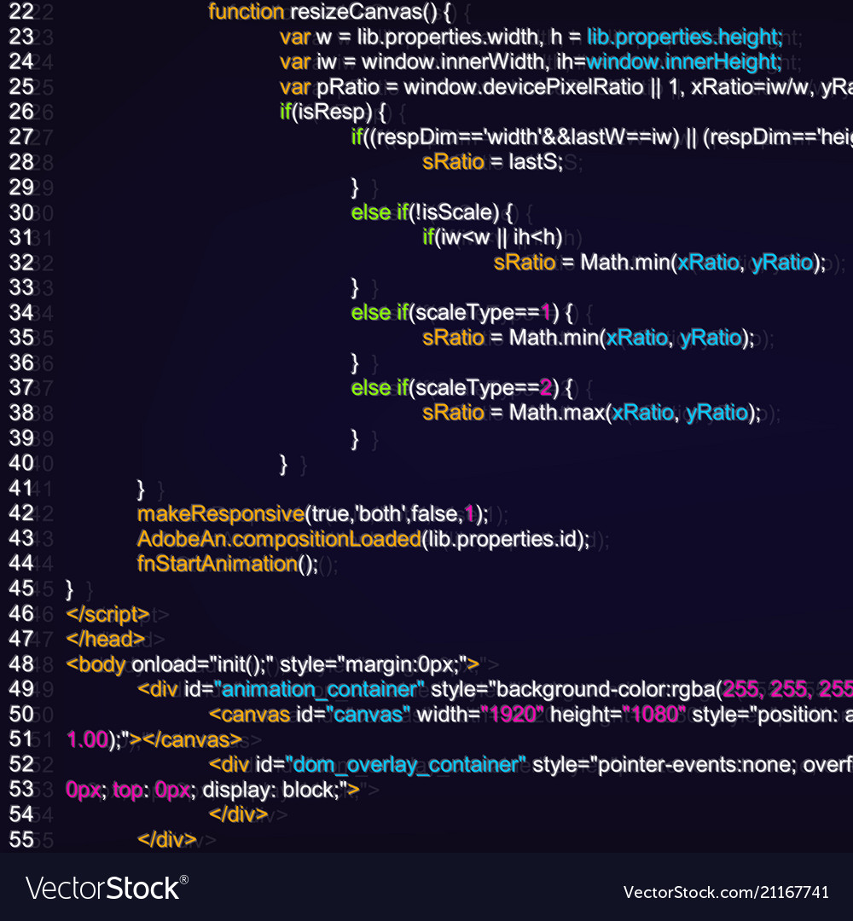This screenshot has height=921, width=853.
Task: Click 'respDim=='width'&&lastW==iw' condition on line 27
Action: 524,136
